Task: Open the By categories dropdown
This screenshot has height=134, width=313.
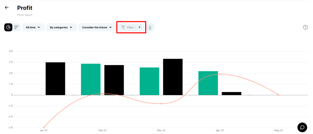Action: click(x=61, y=27)
